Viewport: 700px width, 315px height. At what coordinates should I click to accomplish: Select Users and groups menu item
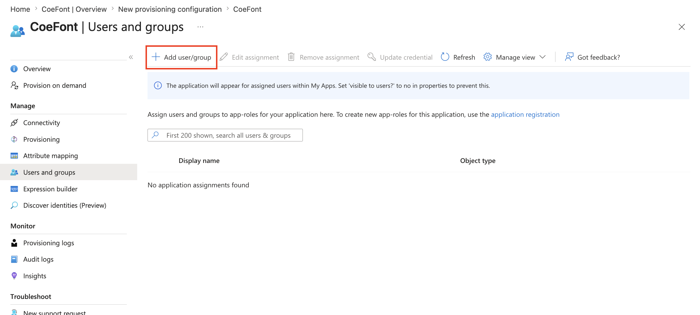tap(68, 172)
